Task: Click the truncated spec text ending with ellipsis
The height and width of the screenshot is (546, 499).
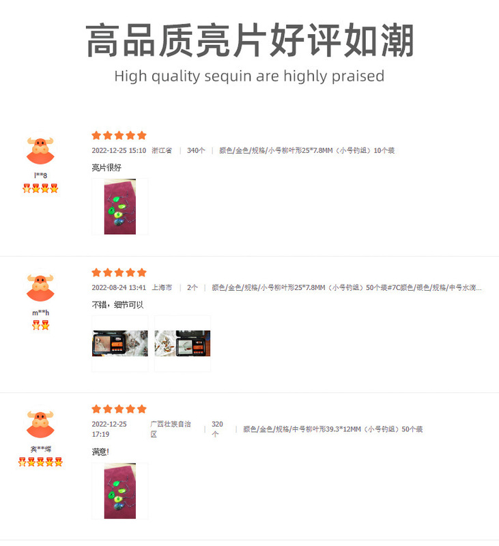Action: pyautogui.click(x=347, y=287)
